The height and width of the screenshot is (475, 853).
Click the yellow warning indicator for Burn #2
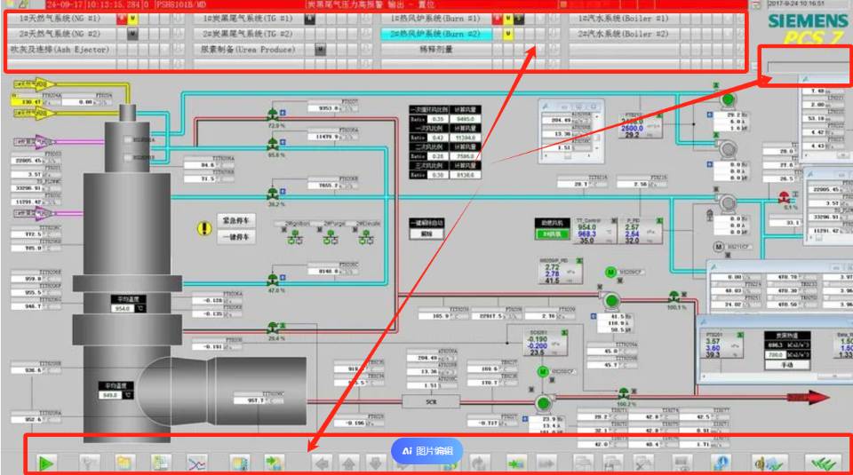click(x=507, y=35)
